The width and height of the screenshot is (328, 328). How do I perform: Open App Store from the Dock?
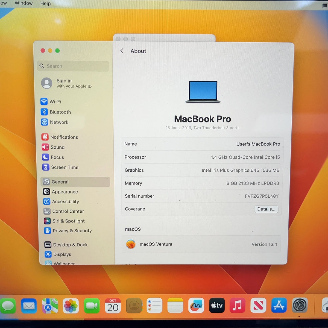279,305
